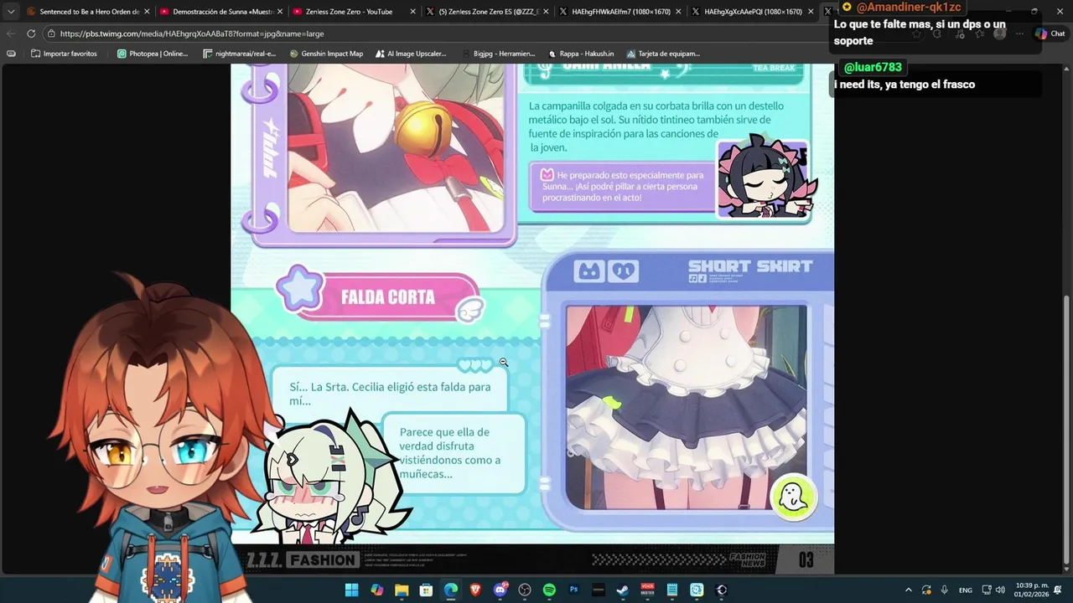
Task: Open 'nightmareai/real-e...' bookmark
Action: click(x=239, y=54)
